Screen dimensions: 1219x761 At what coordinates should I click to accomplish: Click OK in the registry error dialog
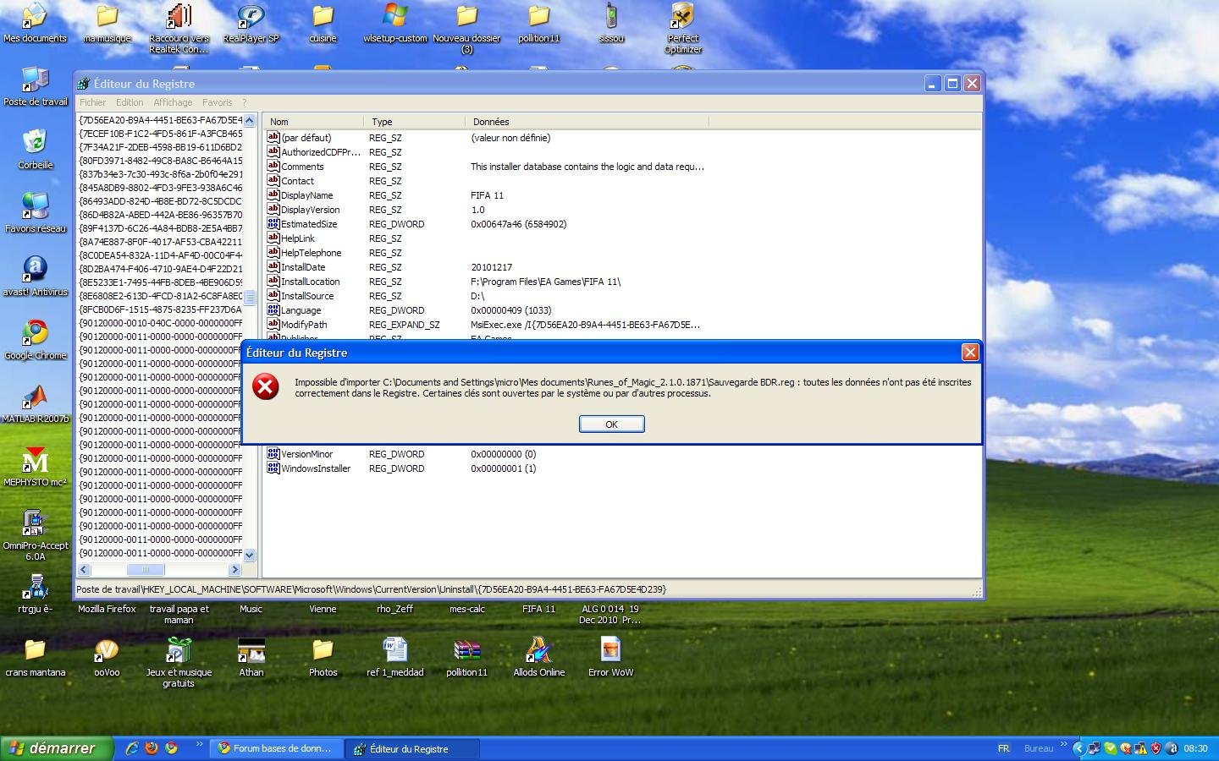point(611,424)
